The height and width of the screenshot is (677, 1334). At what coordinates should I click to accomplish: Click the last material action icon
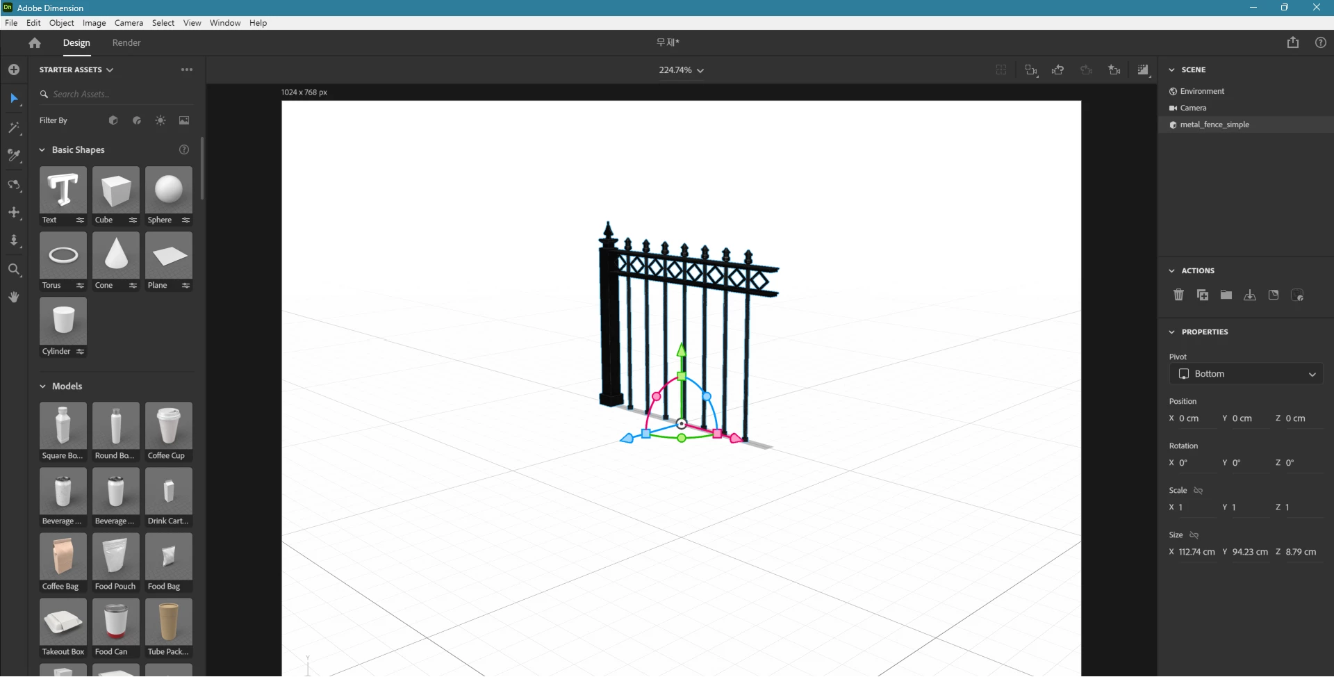point(1296,295)
